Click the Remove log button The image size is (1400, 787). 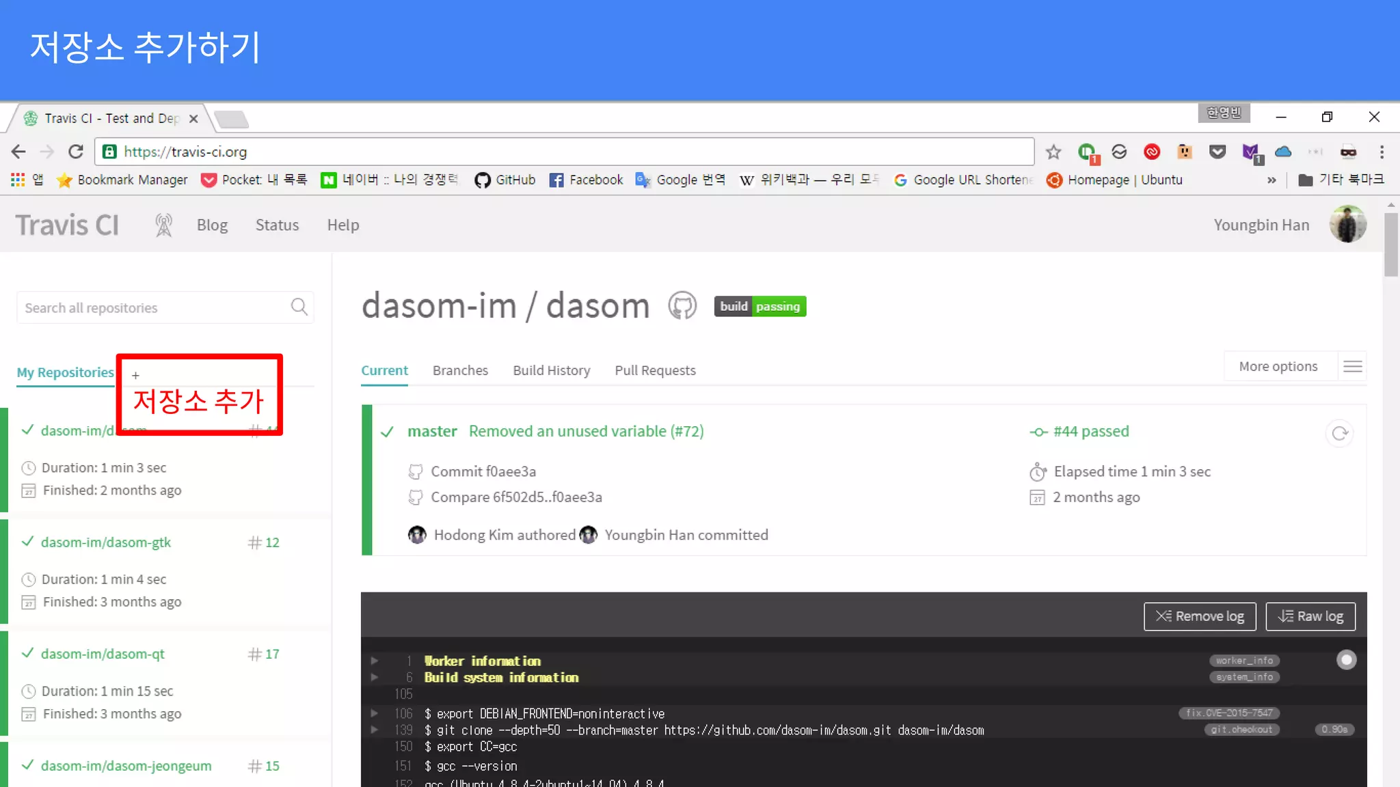pyautogui.click(x=1199, y=616)
